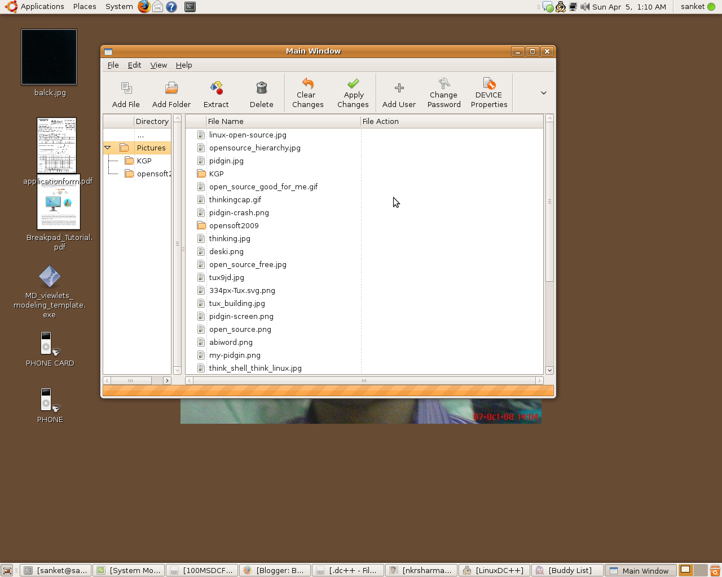Click the Delete trash can icon
Viewport: 722px width, 577px height.
pos(261,88)
